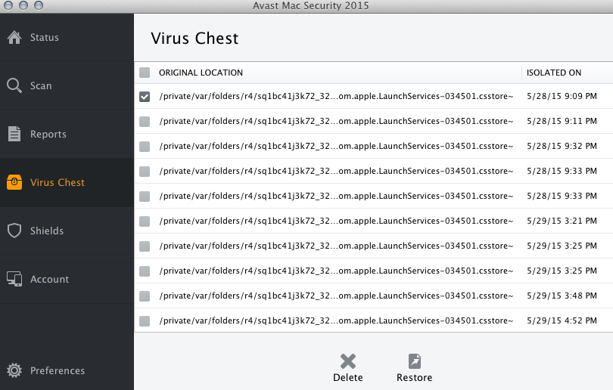Open the Shields section icon

(14, 231)
